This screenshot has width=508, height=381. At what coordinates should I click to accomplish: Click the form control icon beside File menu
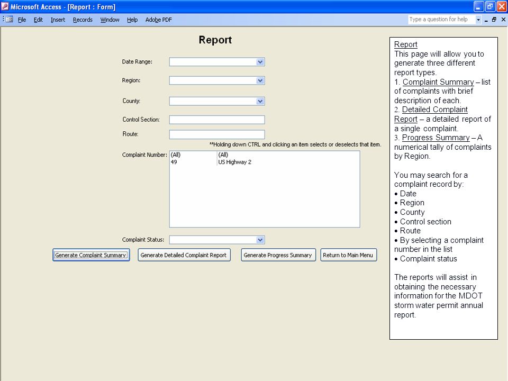(9, 20)
